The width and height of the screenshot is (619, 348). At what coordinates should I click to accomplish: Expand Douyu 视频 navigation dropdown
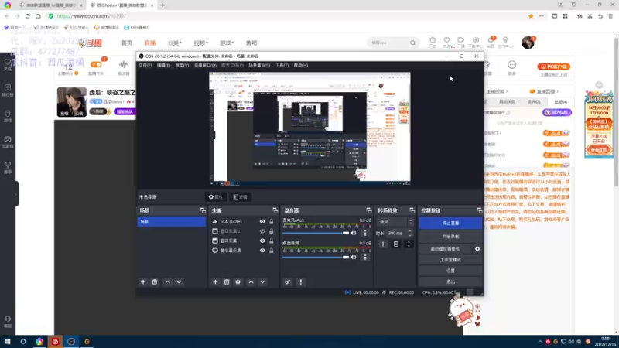[200, 43]
